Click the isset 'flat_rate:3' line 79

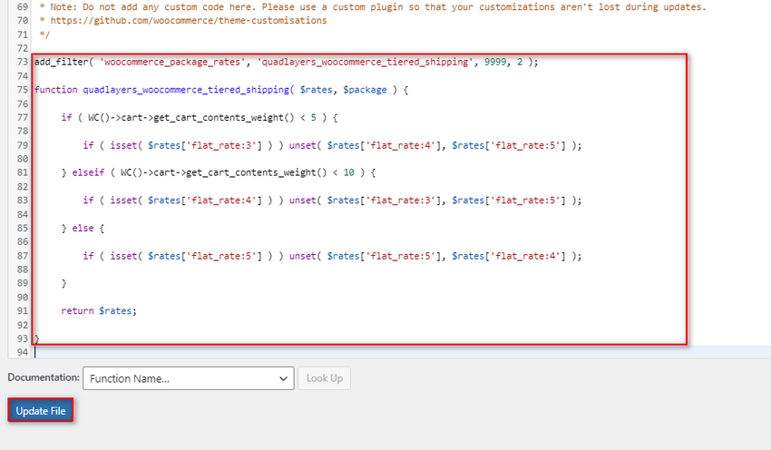point(332,145)
